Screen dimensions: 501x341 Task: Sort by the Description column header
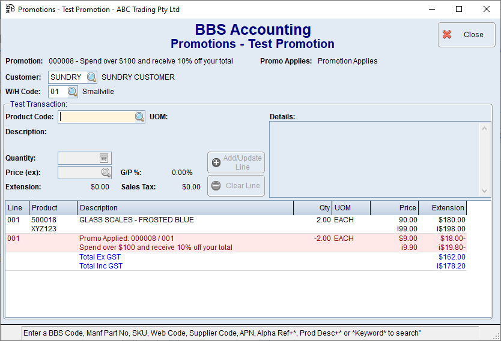point(185,208)
